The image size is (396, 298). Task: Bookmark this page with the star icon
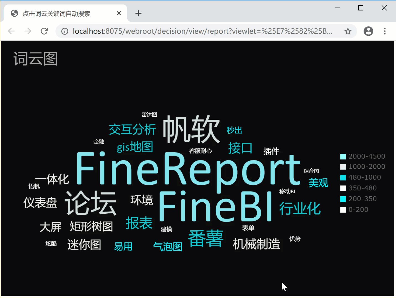[348, 31]
